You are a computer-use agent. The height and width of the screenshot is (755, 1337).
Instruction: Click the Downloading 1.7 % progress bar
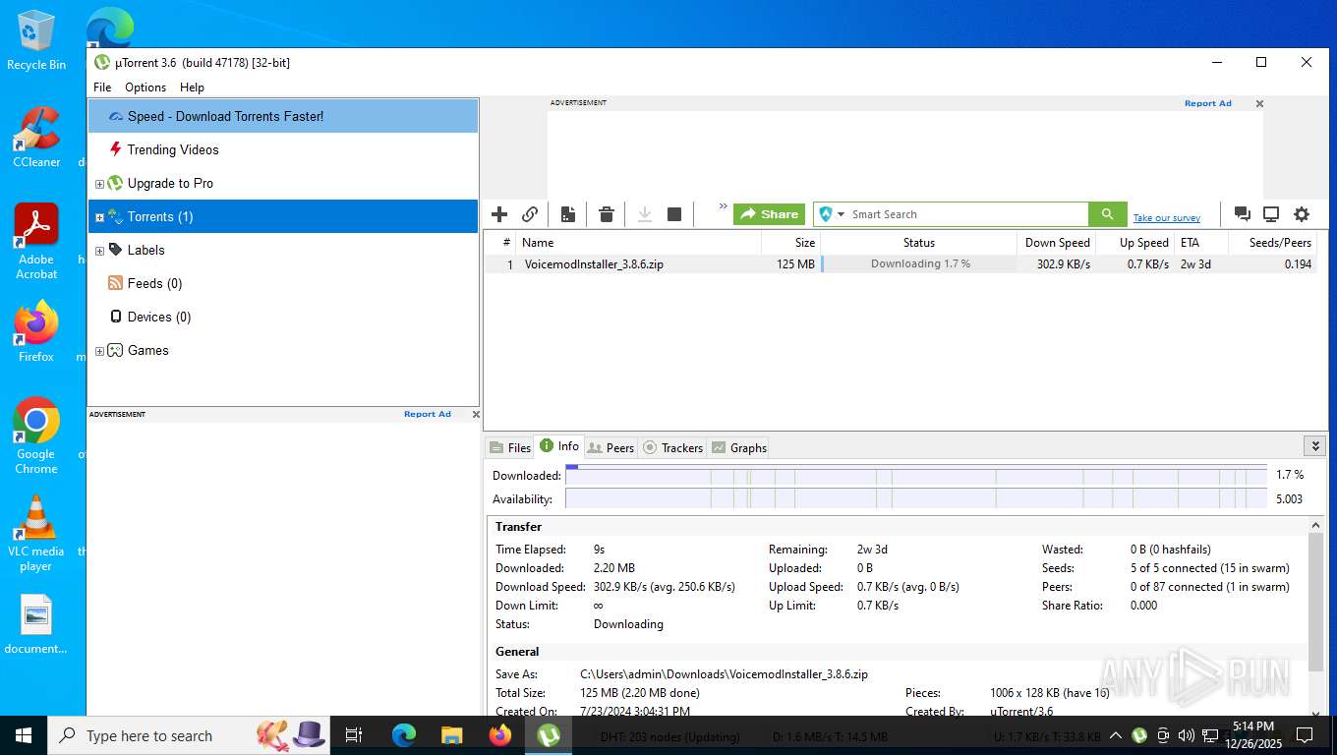click(x=919, y=264)
